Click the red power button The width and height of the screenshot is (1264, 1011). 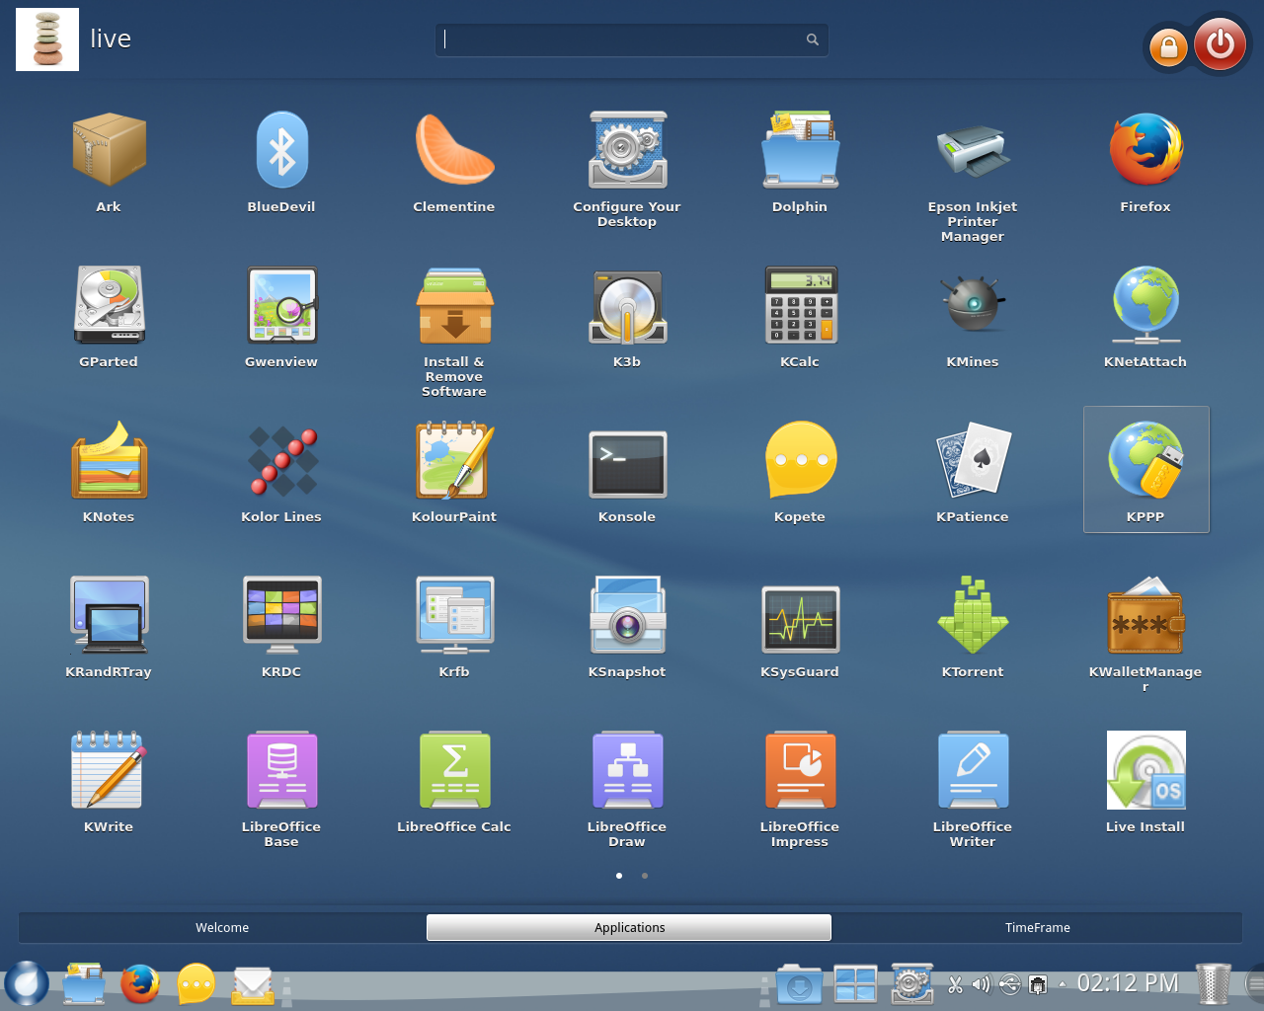[x=1221, y=43]
